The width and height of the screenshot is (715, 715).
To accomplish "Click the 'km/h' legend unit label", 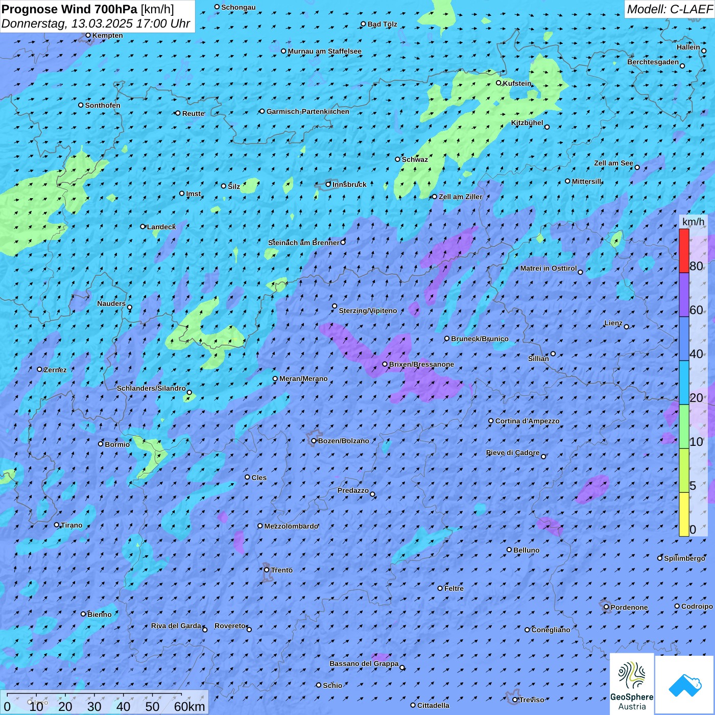I will pyautogui.click(x=693, y=222).
